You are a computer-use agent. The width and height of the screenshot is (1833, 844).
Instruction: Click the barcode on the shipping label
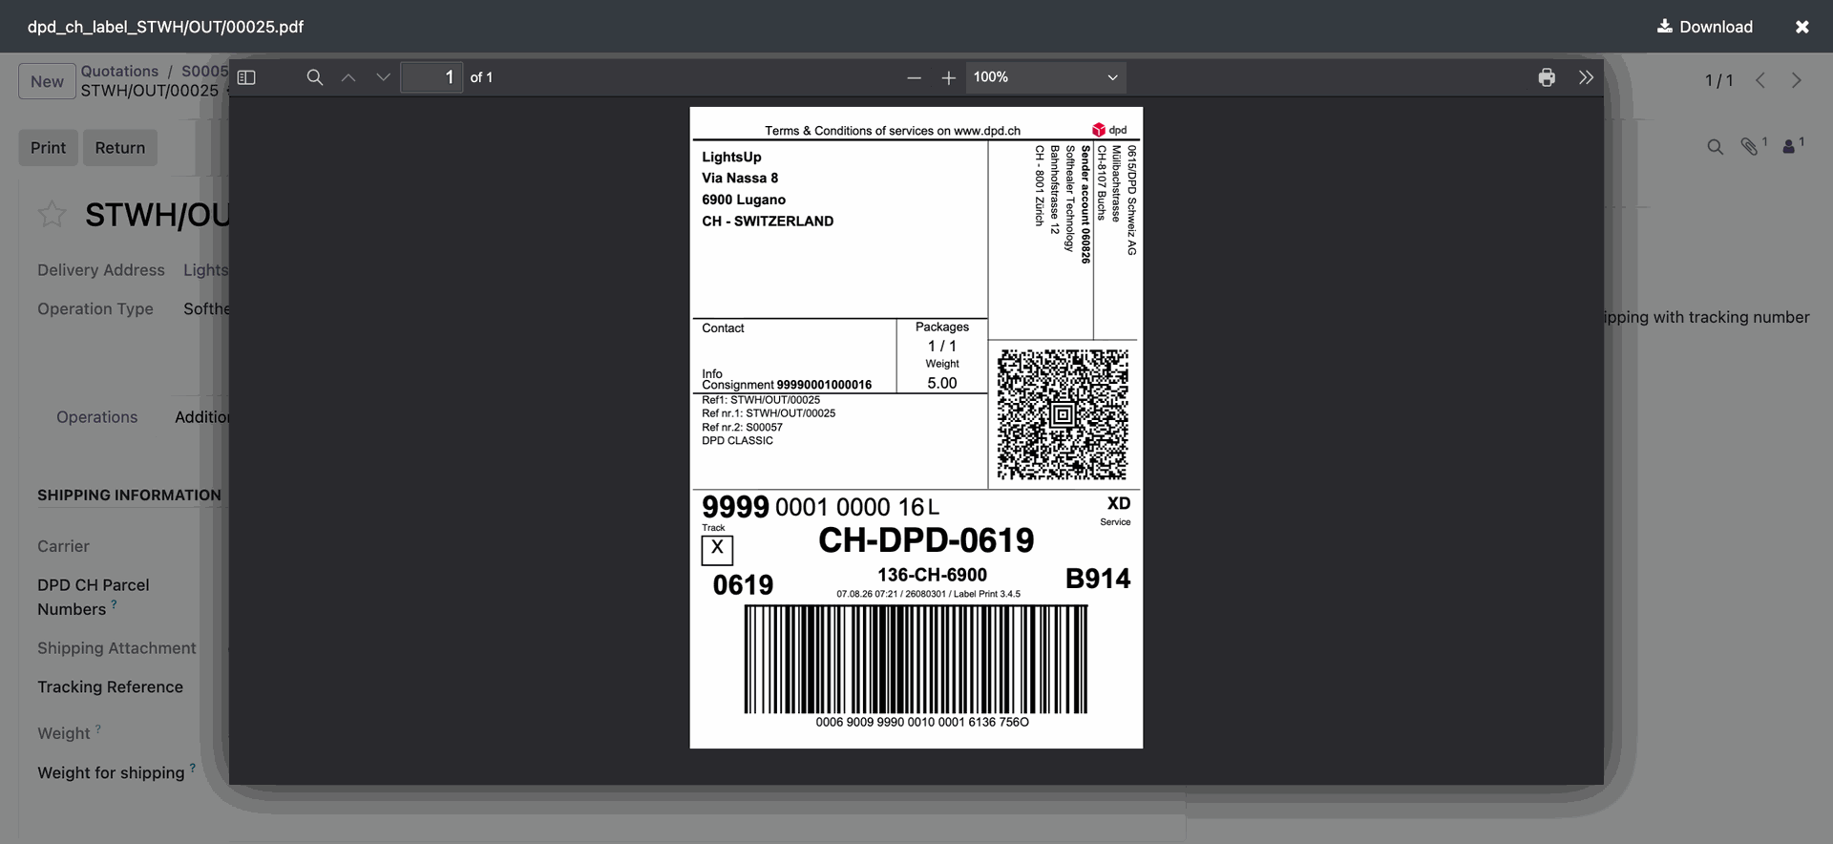pos(916,660)
